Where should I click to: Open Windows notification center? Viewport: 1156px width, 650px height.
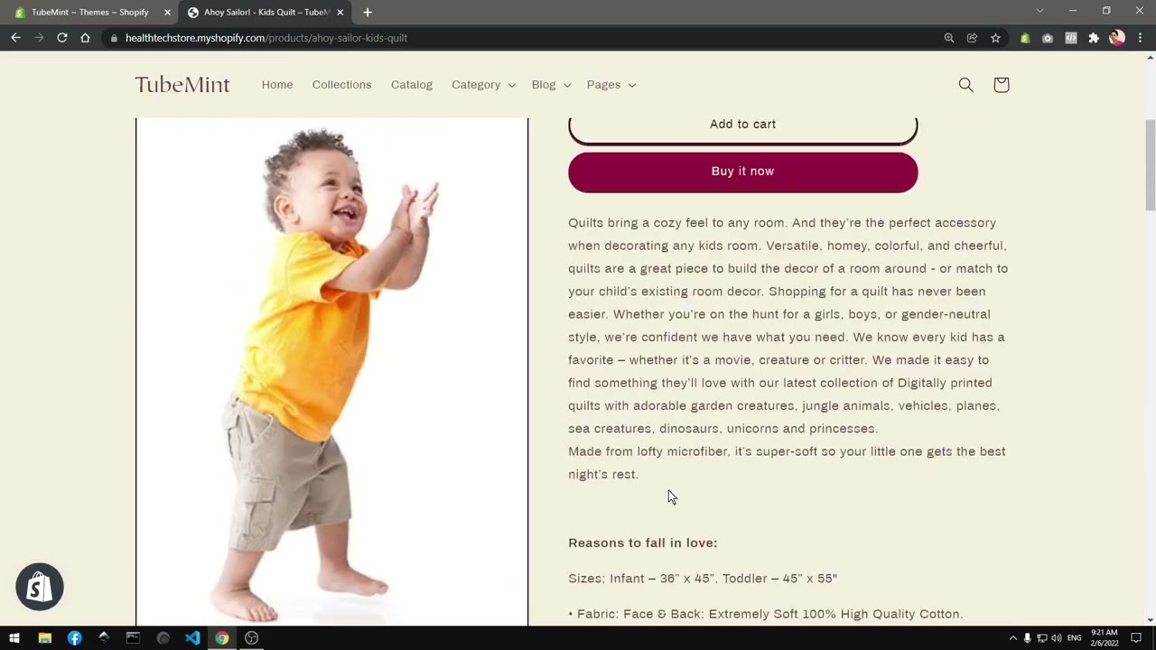pyautogui.click(x=1136, y=638)
